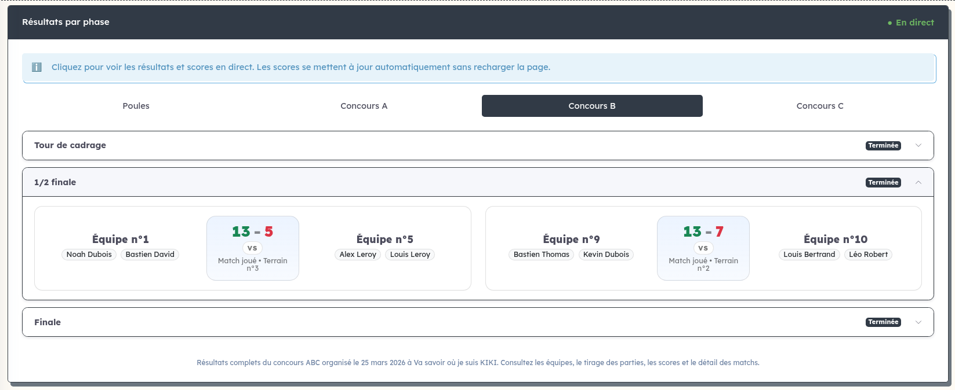
Task: Select the active Concours B tab
Action: [x=592, y=106]
